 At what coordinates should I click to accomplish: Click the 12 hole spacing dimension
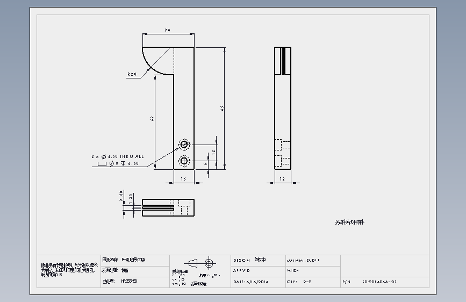tap(213, 153)
